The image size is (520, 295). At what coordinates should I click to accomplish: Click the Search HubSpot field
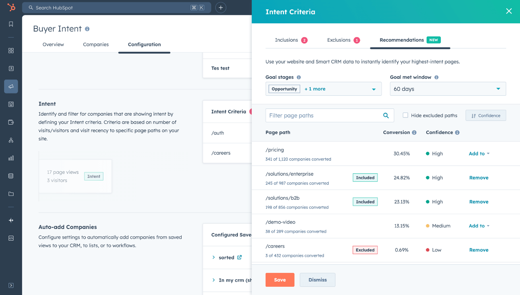click(x=117, y=8)
